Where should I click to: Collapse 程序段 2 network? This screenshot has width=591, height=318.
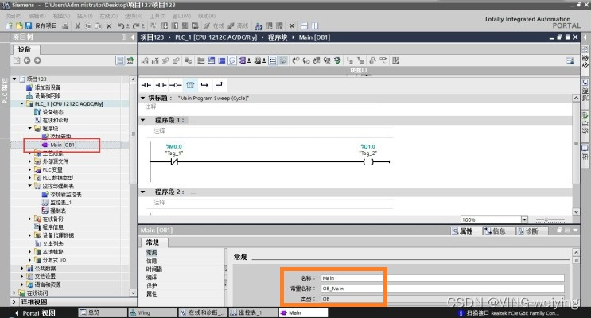143,192
